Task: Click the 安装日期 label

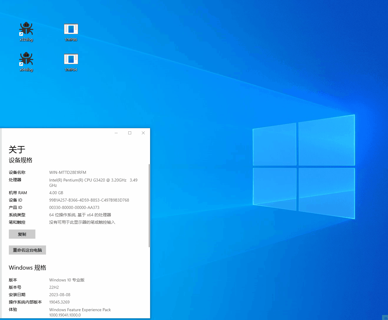Action: point(17,295)
